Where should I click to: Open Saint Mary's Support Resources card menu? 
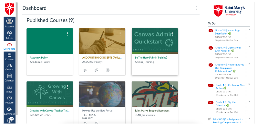click(x=172, y=87)
